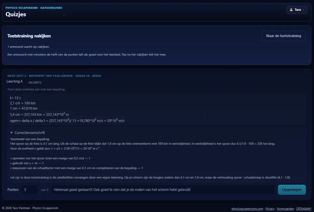314x212 pixels.
Task: Click the 'van 3' max points label
Action: point(45,190)
